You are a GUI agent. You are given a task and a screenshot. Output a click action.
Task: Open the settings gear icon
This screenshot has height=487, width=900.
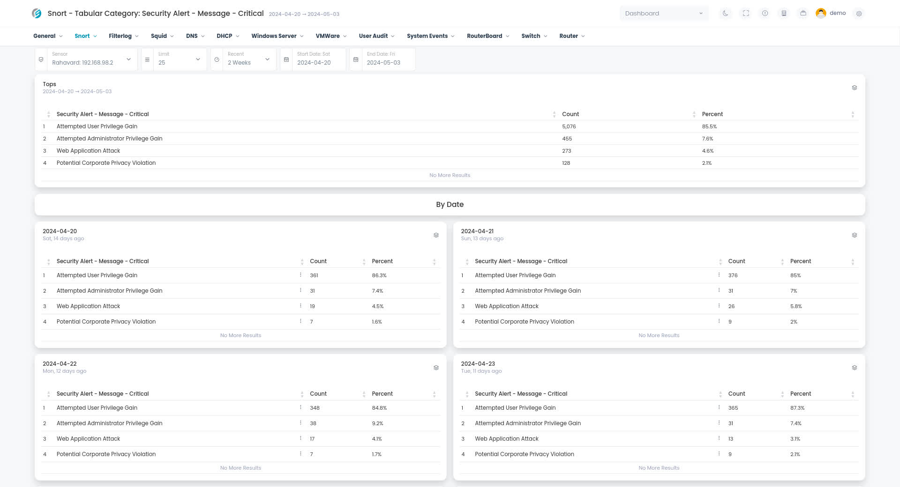[859, 14]
